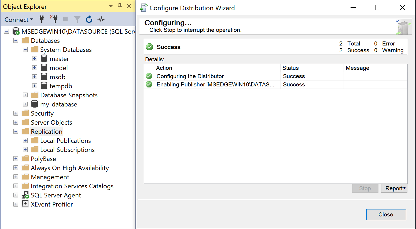Click the green Success check icon

point(149,47)
